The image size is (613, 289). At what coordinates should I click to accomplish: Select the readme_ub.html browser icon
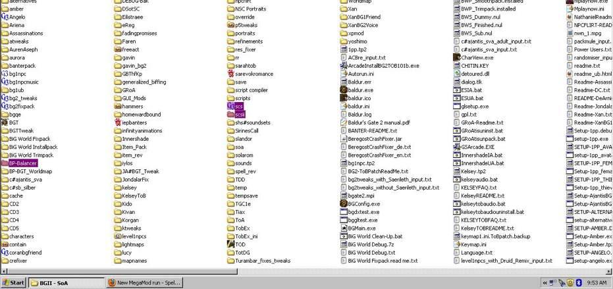(570, 74)
